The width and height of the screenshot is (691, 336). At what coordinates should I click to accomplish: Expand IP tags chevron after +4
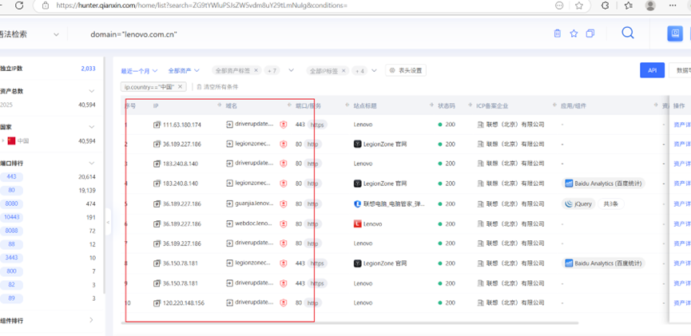pos(374,70)
